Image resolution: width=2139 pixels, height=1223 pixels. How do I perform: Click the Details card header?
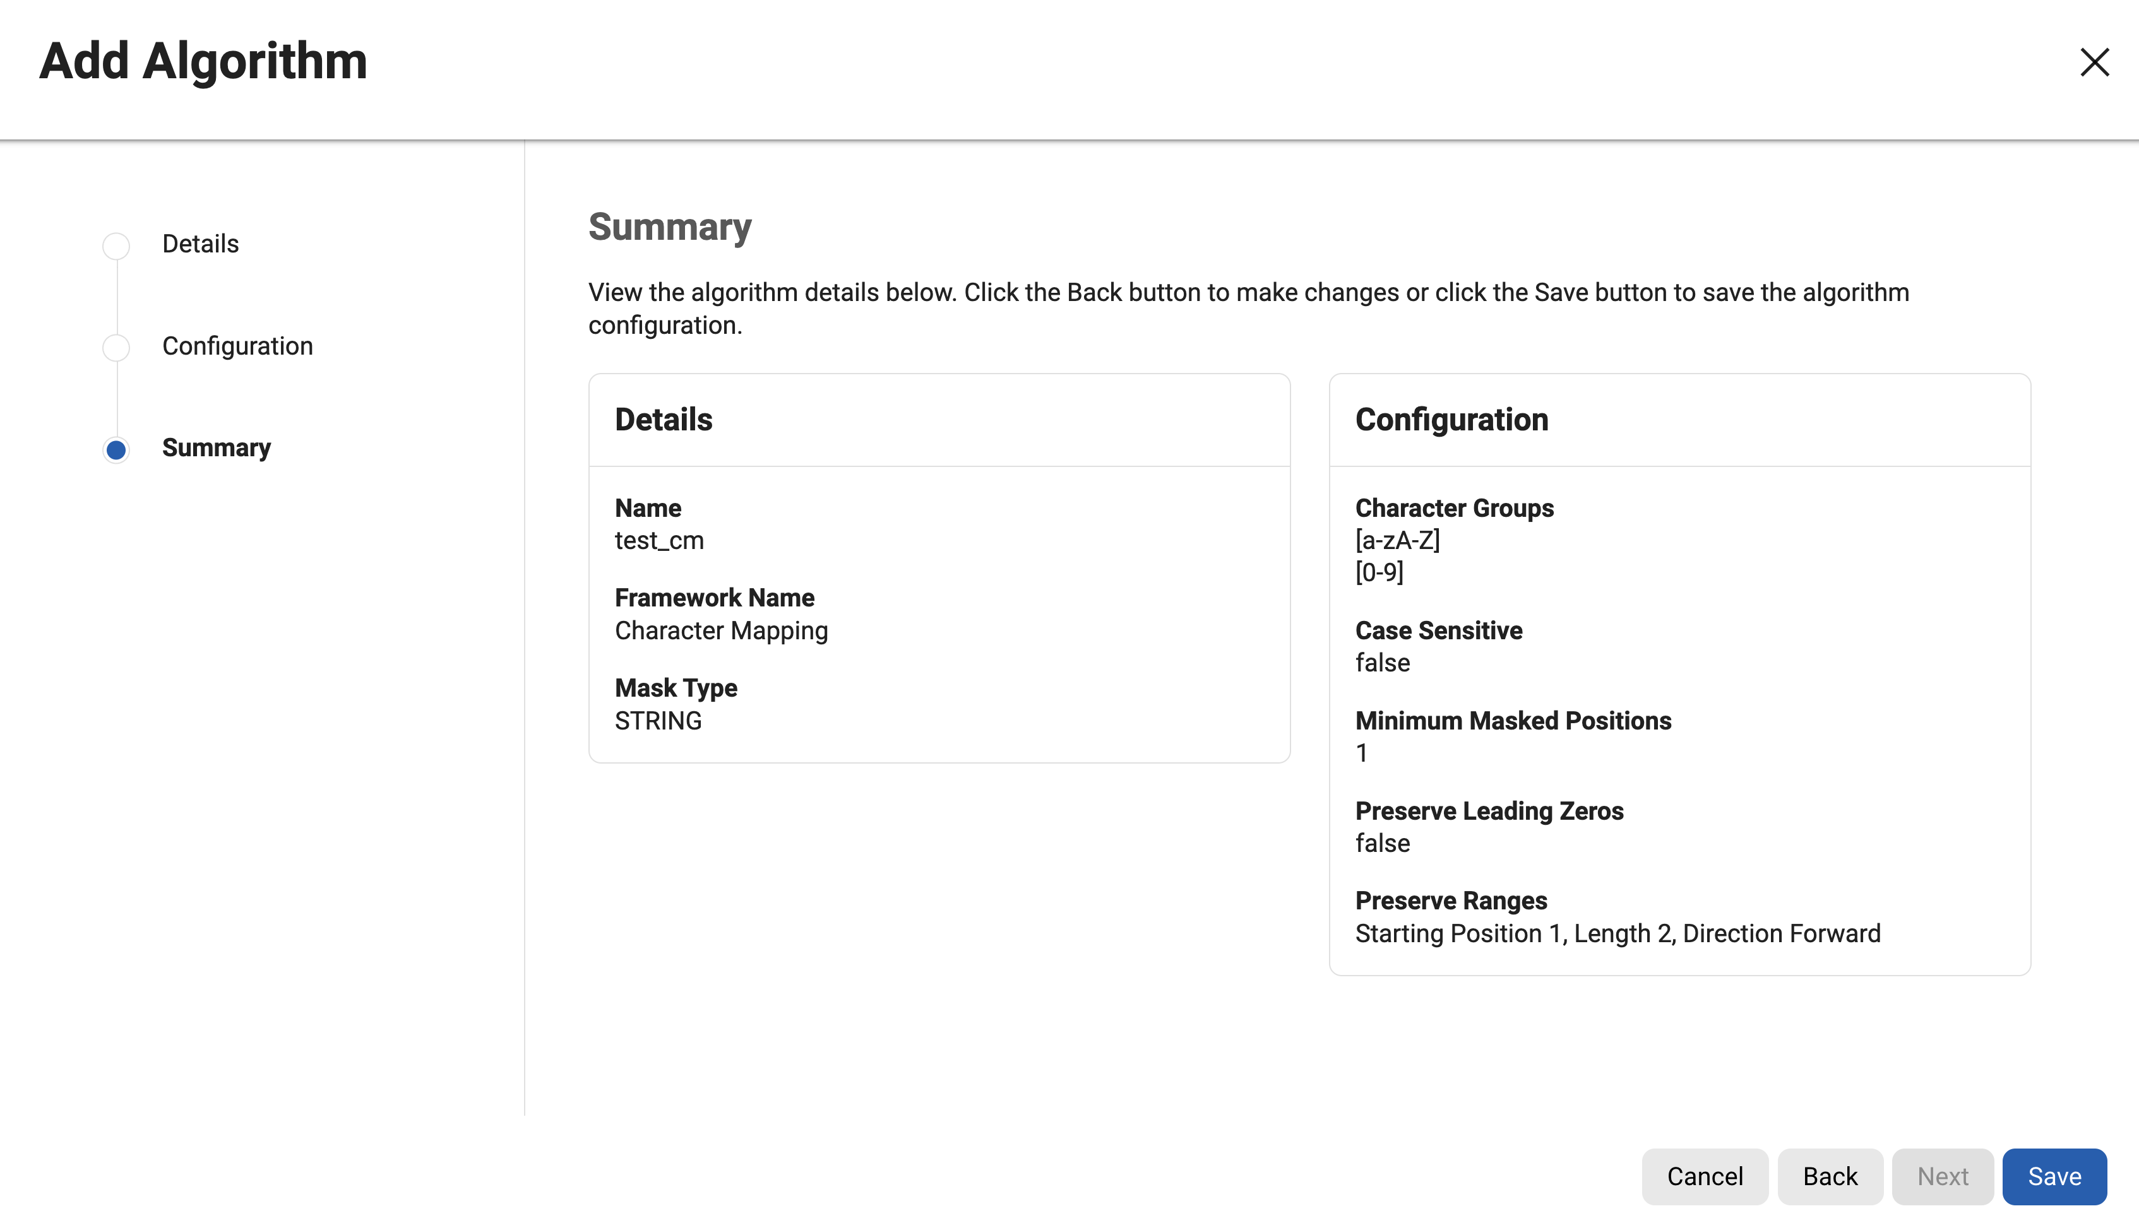(x=663, y=419)
